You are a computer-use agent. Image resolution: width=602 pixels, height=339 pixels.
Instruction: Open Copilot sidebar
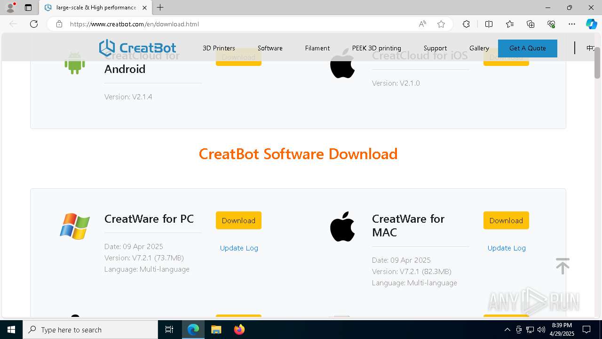pyautogui.click(x=591, y=24)
